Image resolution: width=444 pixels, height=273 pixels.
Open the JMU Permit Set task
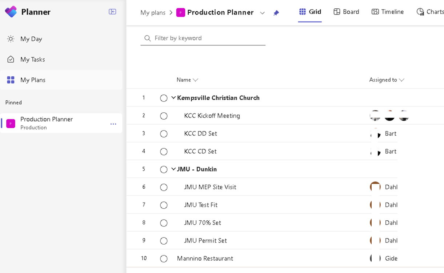(205, 241)
